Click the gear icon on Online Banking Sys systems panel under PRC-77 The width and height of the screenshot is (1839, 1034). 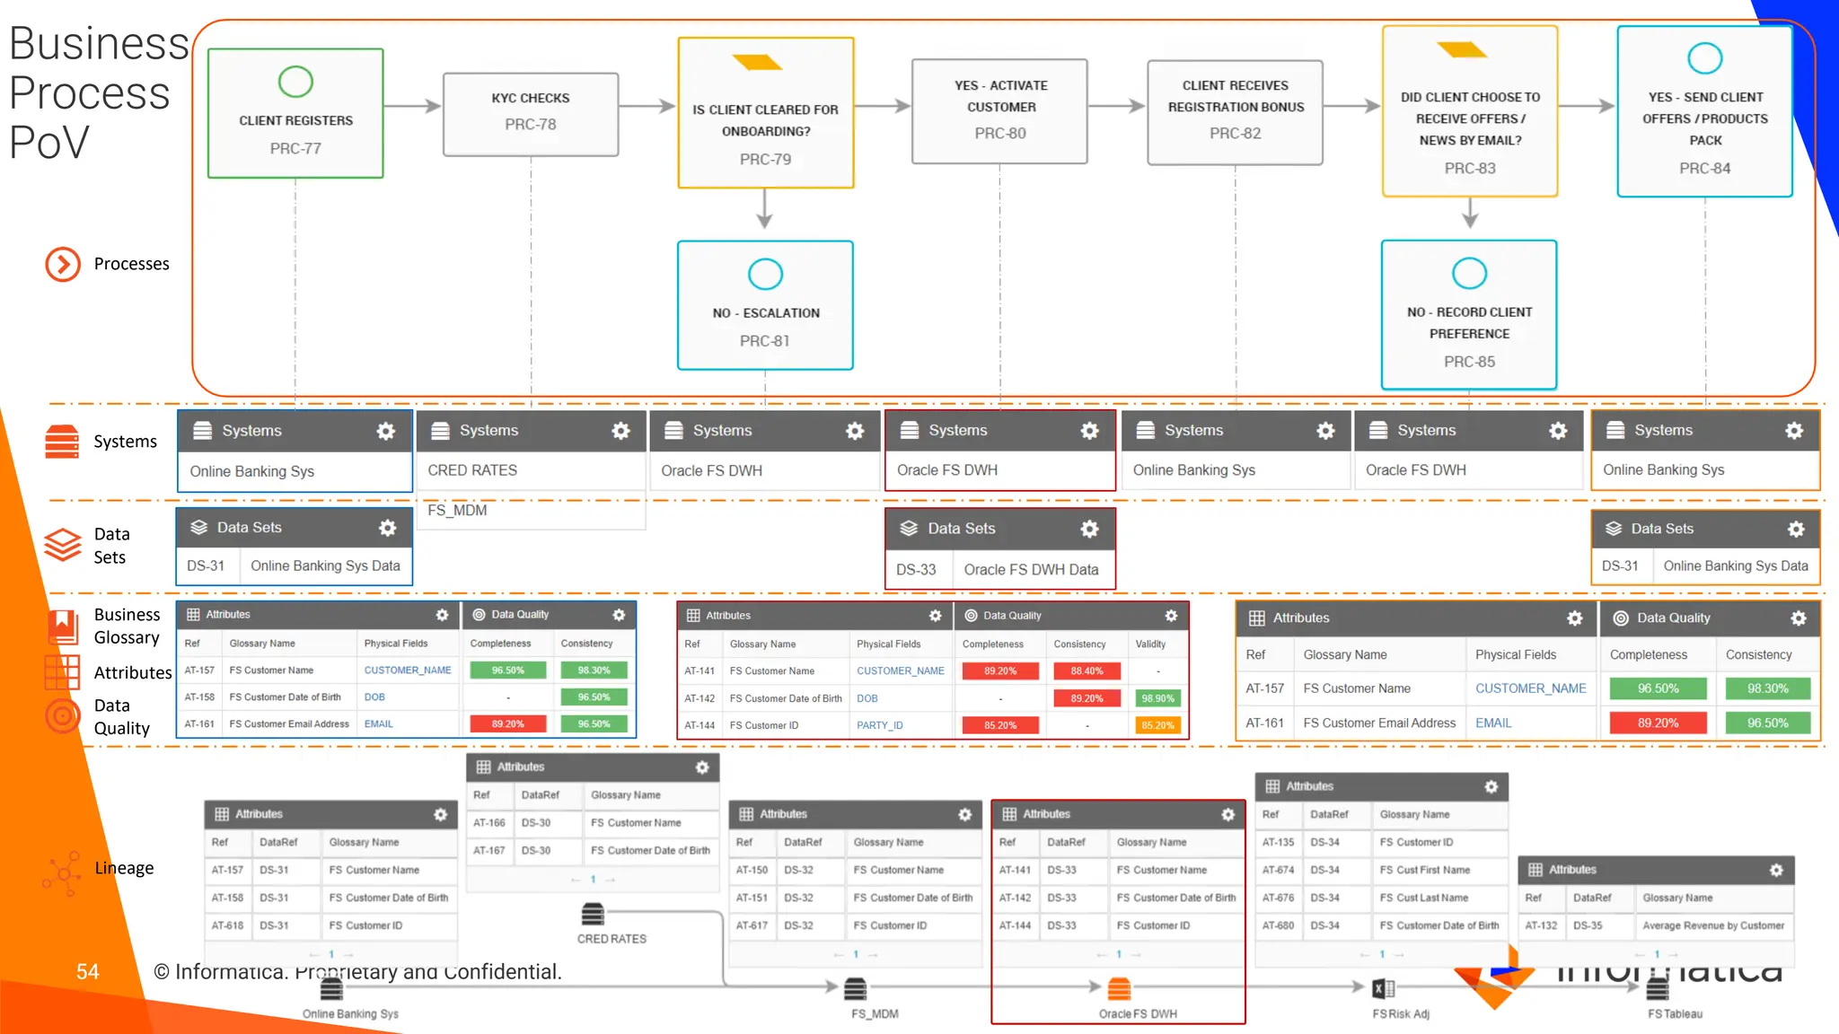pos(386,431)
